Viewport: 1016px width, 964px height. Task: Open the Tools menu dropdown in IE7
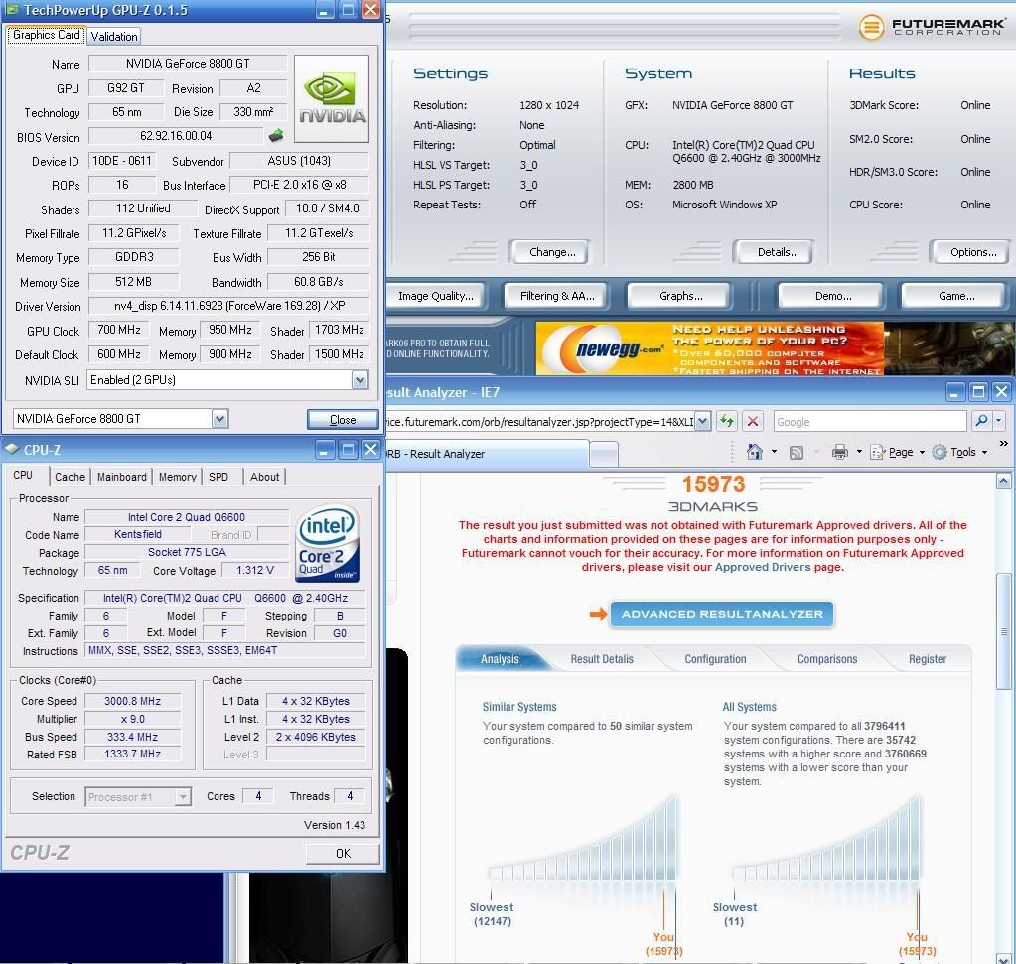959,452
